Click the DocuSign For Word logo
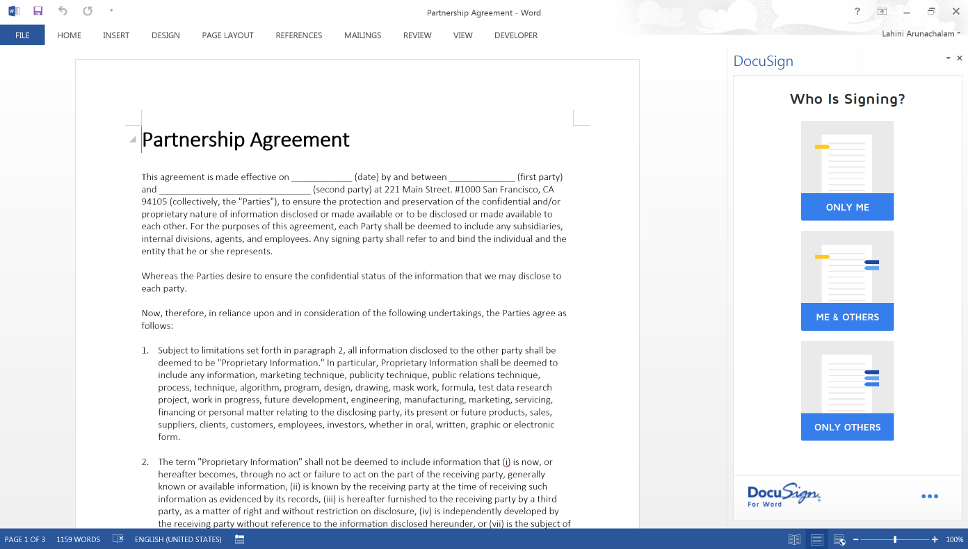 click(784, 495)
